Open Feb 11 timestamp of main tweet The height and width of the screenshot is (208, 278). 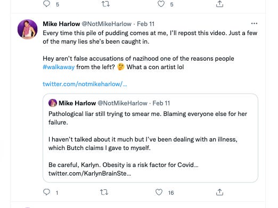coord(146,24)
